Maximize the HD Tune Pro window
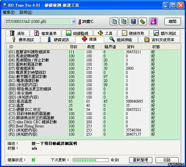The image size is (186, 167). pos(173,5)
